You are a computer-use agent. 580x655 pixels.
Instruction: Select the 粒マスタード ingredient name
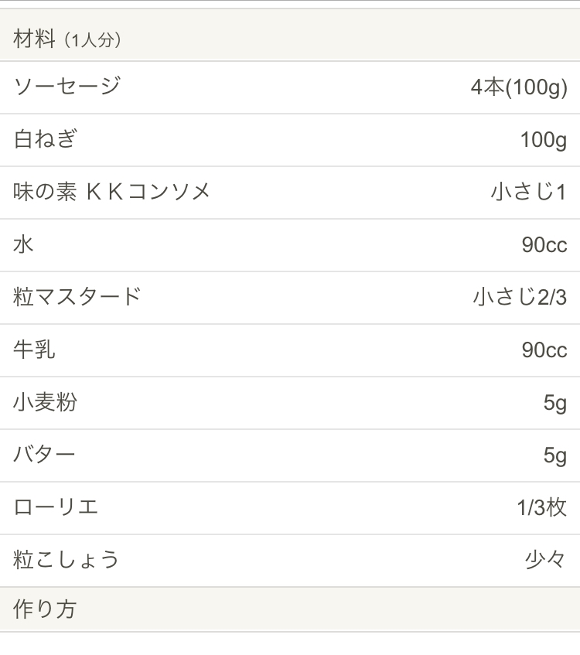pos(77,297)
